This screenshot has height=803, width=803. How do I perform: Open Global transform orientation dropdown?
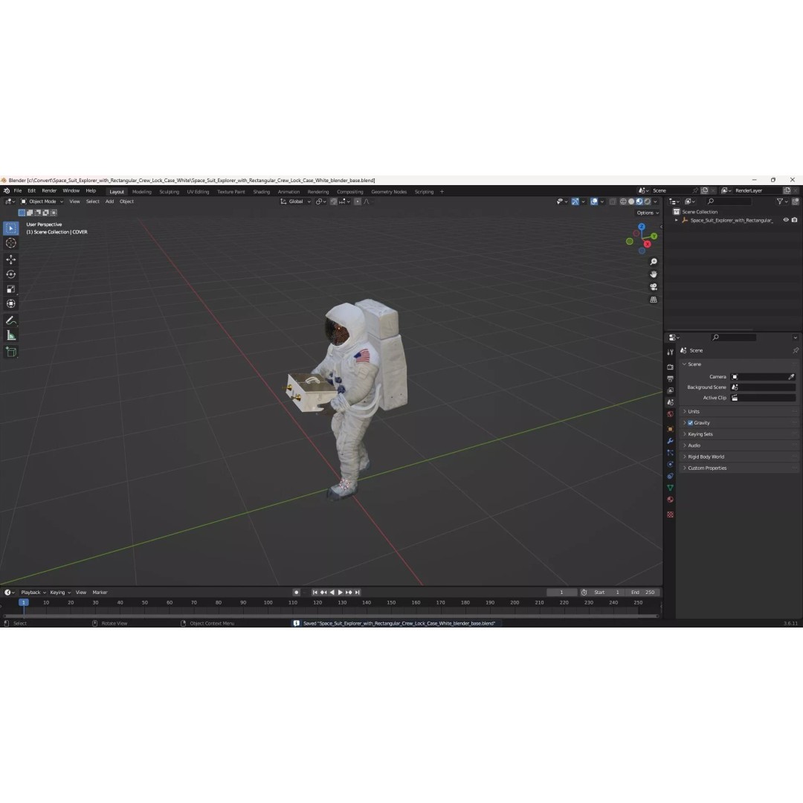[x=295, y=201]
